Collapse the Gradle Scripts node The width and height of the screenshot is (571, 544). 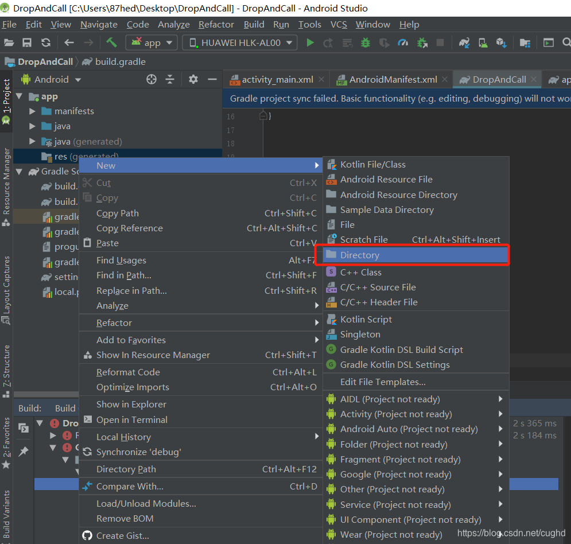tap(20, 171)
